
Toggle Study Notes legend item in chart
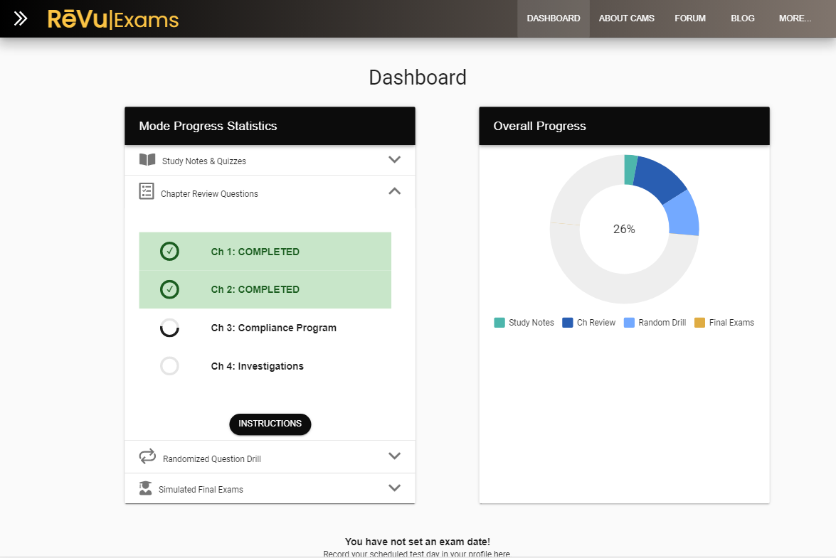pos(524,323)
